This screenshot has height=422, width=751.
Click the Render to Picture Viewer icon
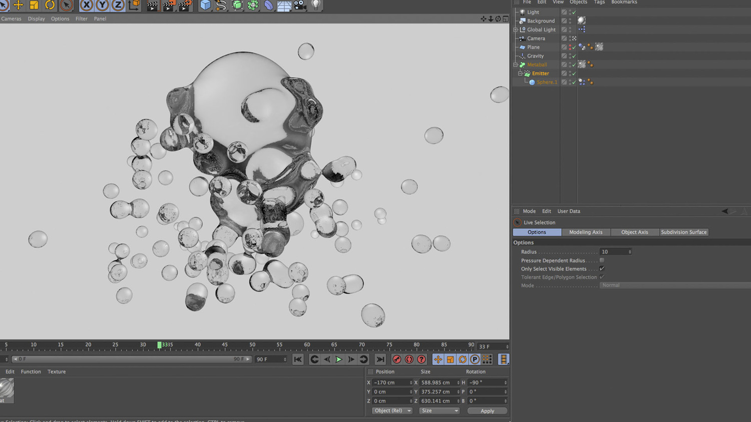tap(169, 6)
